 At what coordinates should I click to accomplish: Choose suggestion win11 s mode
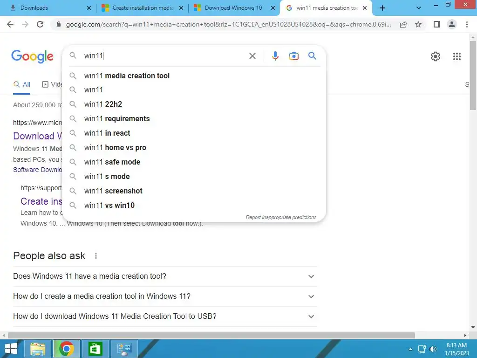pos(194,177)
